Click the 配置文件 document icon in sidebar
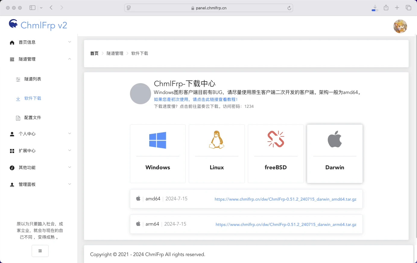The image size is (417, 263). point(18,117)
